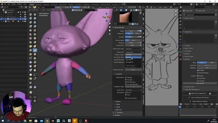Collapse the Advanced brush subpanel
This screenshot has height=123, width=218.
(x=115, y=74)
